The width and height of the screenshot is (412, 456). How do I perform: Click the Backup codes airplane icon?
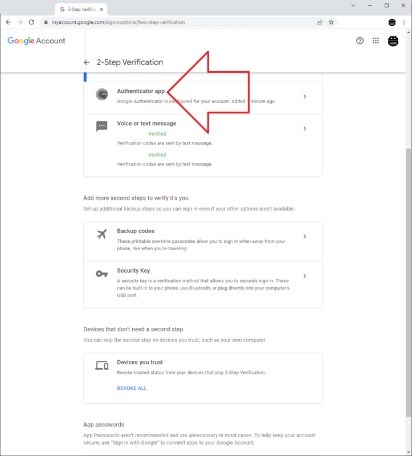101,234
